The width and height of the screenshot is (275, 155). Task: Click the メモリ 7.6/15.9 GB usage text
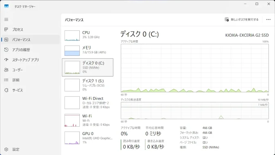tap(94, 52)
